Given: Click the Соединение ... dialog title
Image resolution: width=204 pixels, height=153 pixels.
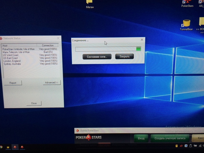Looking at the screenshot, I should click(x=80, y=41).
